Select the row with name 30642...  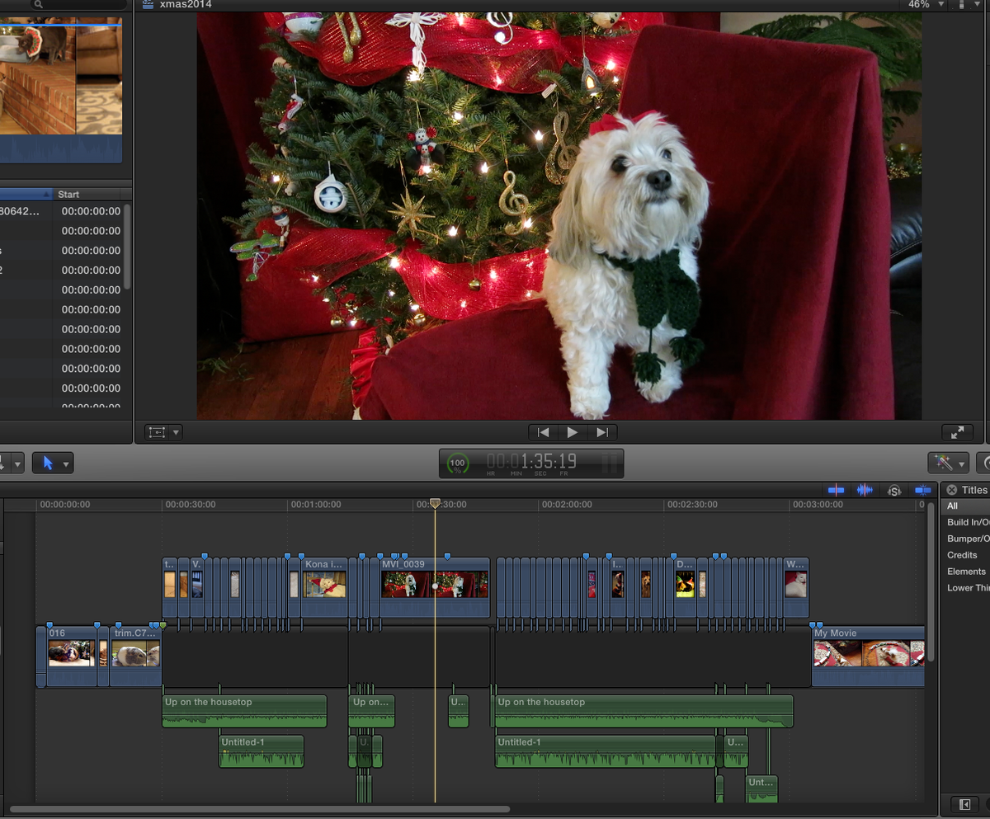pos(60,211)
